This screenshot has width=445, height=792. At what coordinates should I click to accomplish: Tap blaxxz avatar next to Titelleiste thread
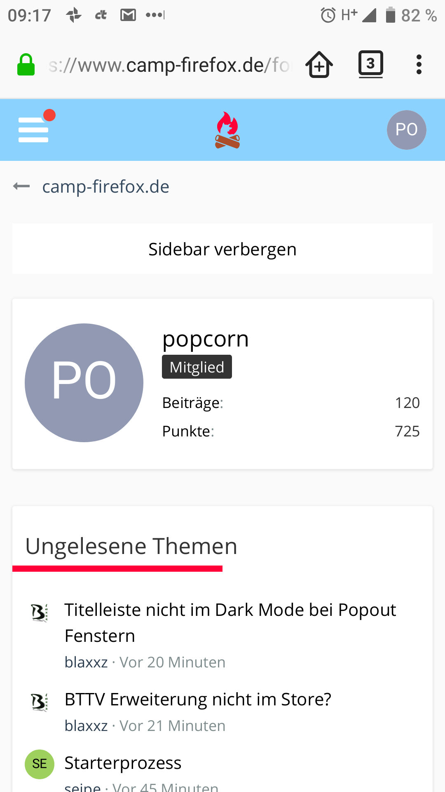click(x=40, y=613)
